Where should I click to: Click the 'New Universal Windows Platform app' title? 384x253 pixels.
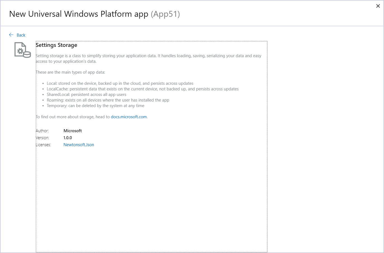coord(79,14)
